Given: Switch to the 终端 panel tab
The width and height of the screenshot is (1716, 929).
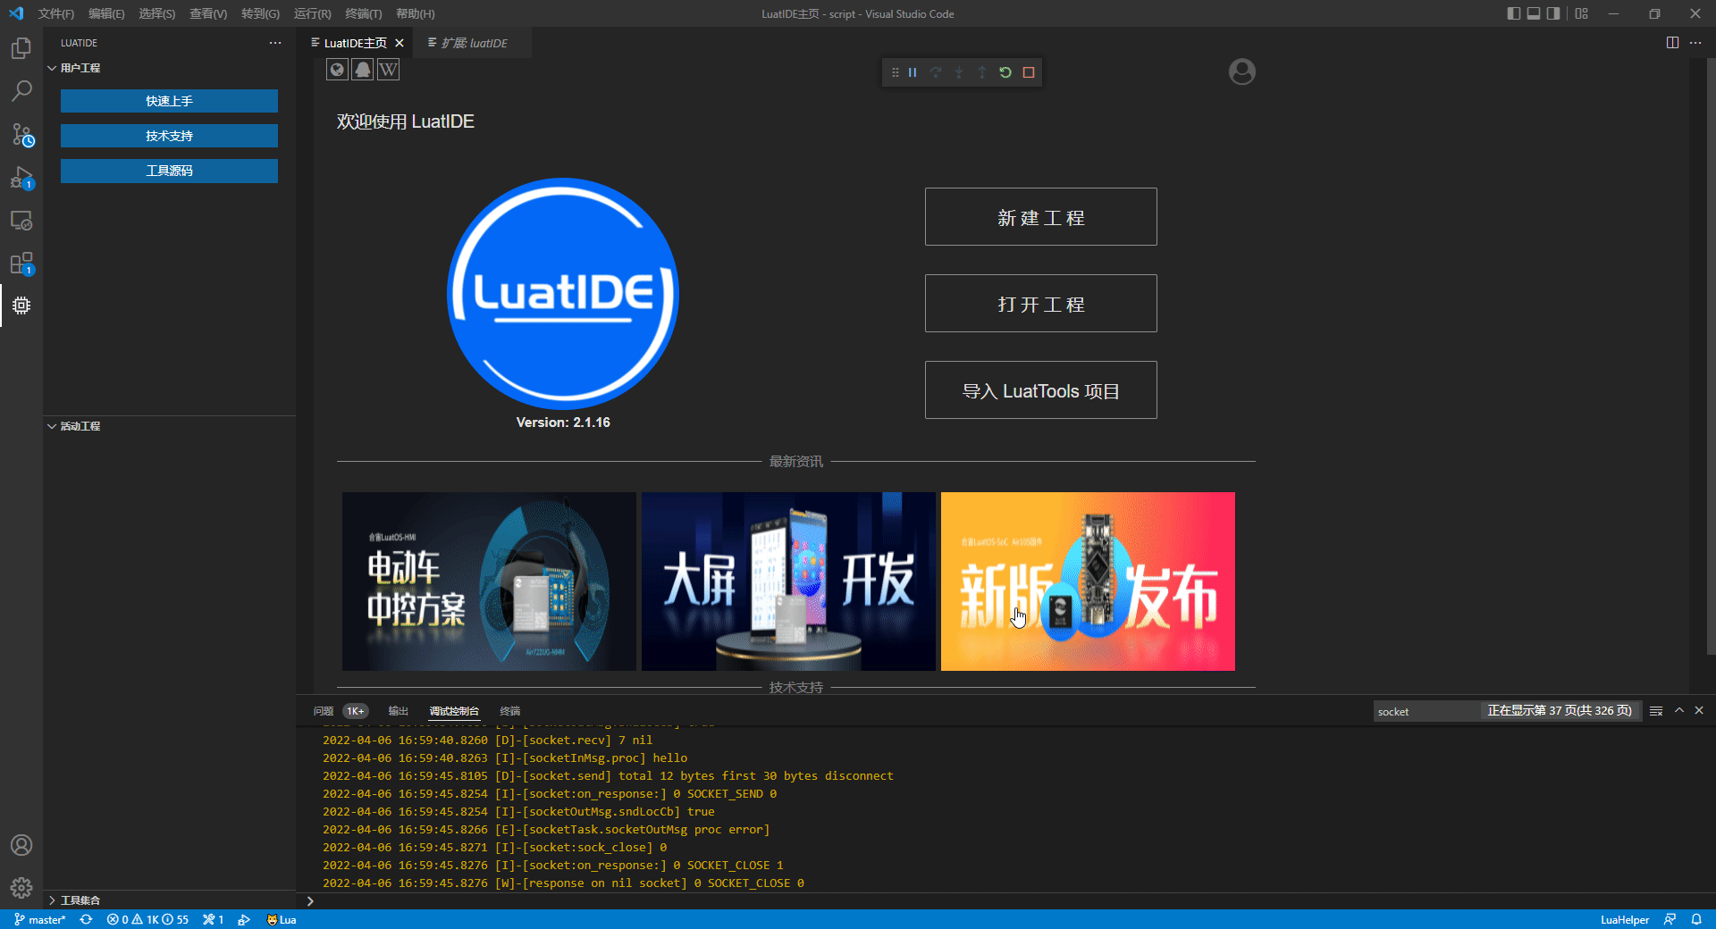Looking at the screenshot, I should 509,711.
